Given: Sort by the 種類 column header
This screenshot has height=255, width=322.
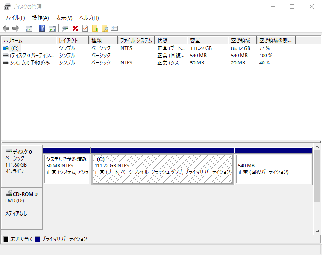Looking at the screenshot, I should pyautogui.click(x=103, y=40).
